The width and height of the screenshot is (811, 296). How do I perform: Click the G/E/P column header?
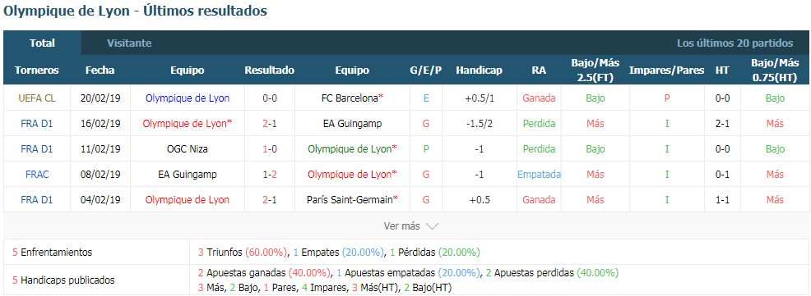(x=426, y=71)
